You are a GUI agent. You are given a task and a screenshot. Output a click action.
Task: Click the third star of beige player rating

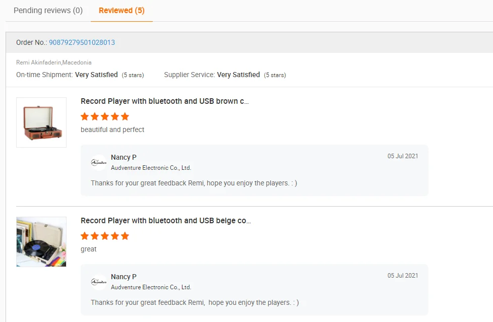tap(105, 236)
